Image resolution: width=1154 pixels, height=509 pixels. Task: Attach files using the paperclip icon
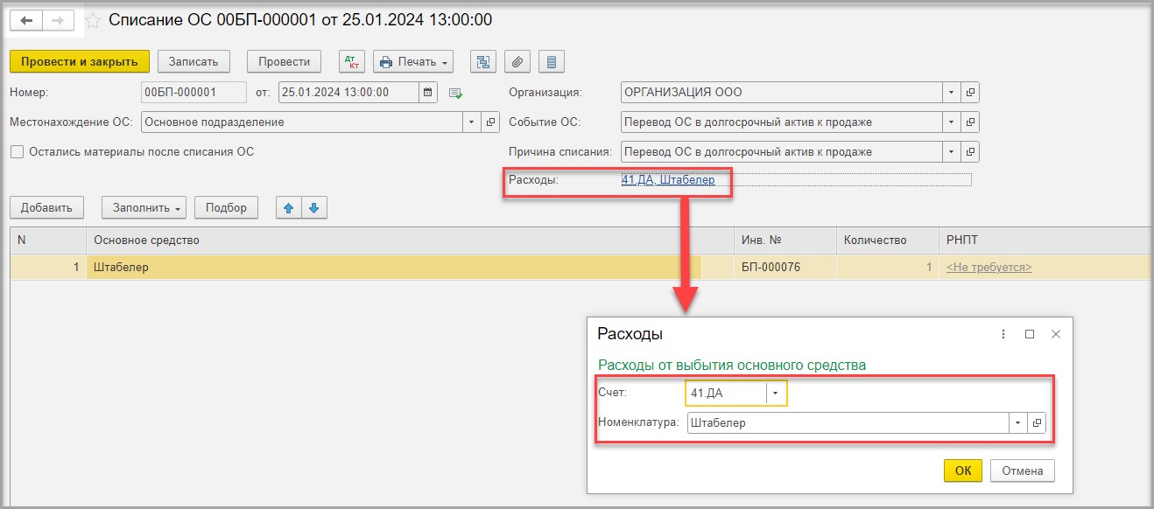pyautogui.click(x=517, y=62)
